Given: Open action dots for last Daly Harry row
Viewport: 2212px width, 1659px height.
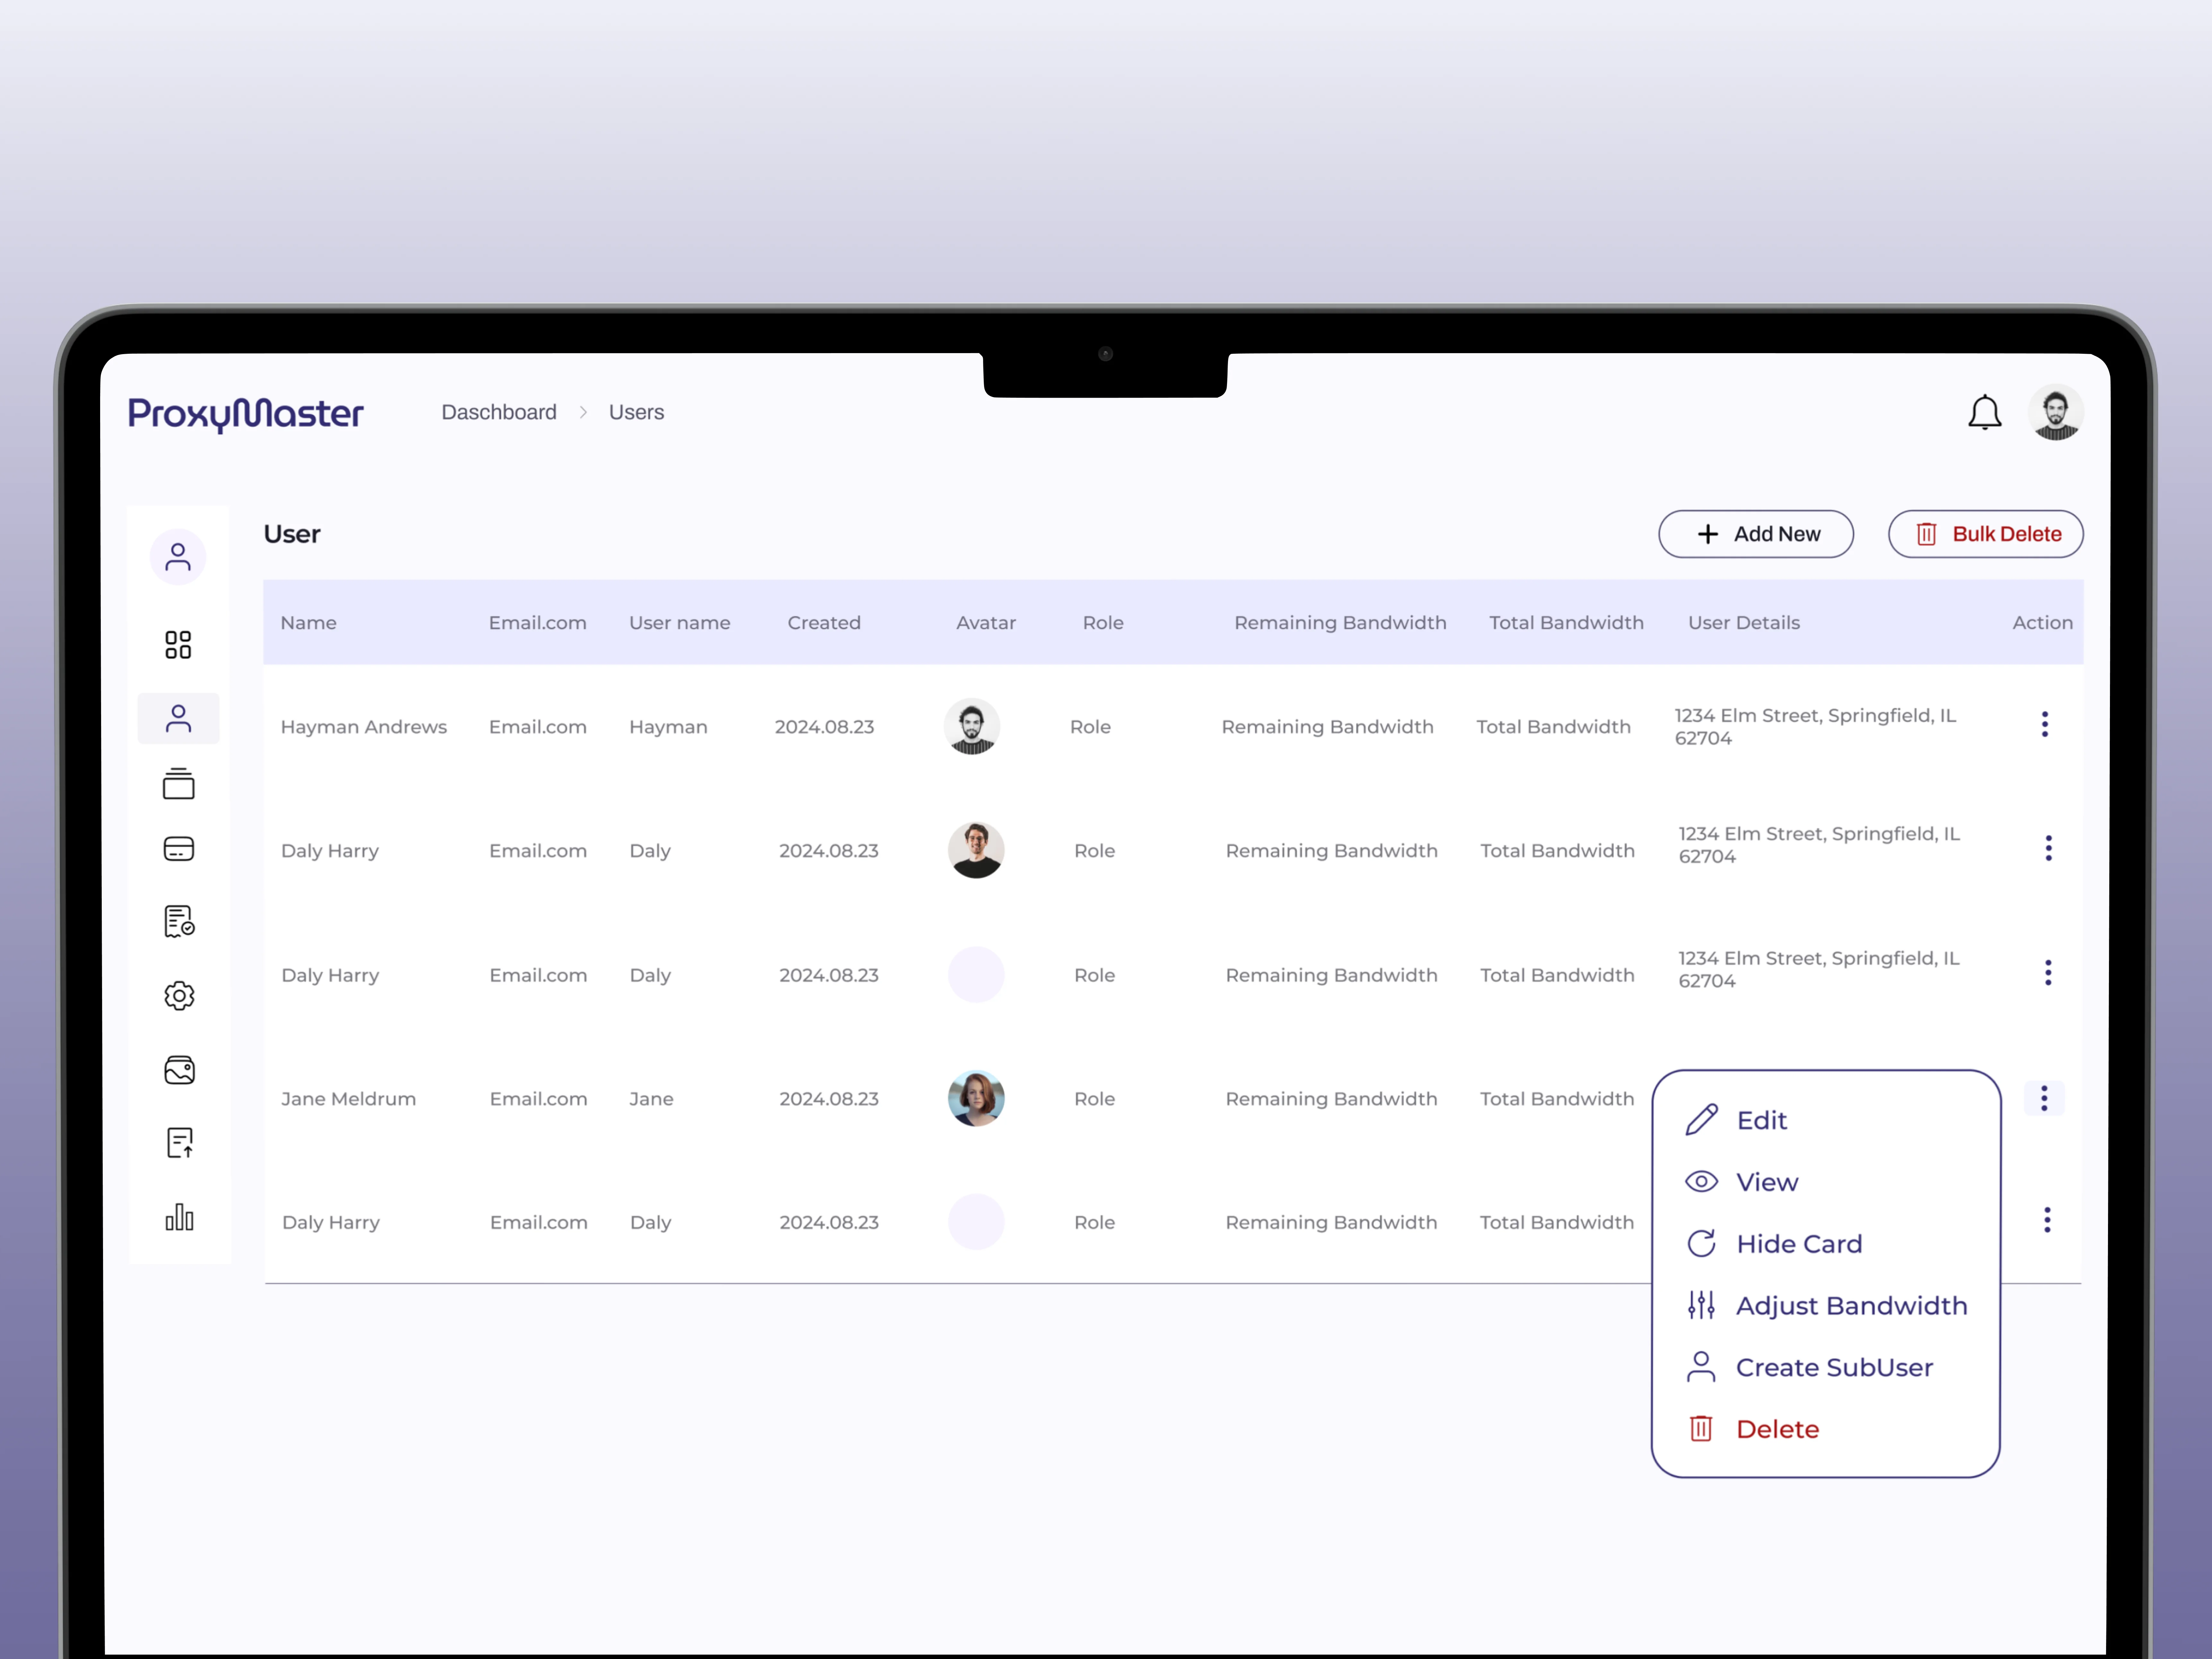Looking at the screenshot, I should coord(2047,1220).
